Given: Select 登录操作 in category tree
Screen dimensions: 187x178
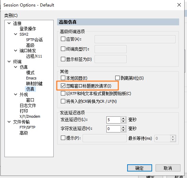Looking at the screenshot, I should point(28,29).
